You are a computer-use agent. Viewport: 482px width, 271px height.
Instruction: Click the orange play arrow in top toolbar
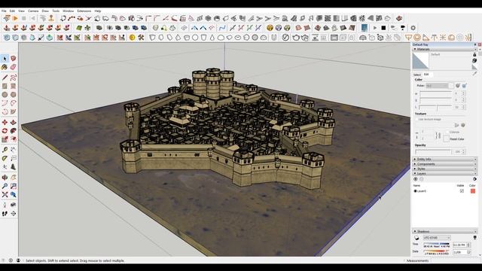coord(15,18)
